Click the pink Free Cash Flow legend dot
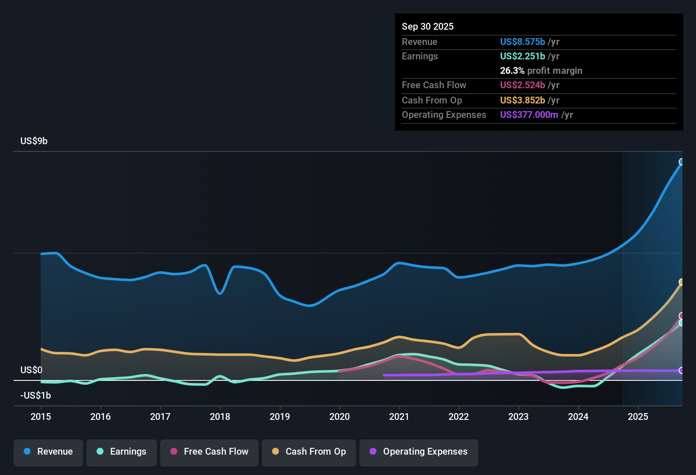The height and width of the screenshot is (475, 696). pyautogui.click(x=173, y=452)
